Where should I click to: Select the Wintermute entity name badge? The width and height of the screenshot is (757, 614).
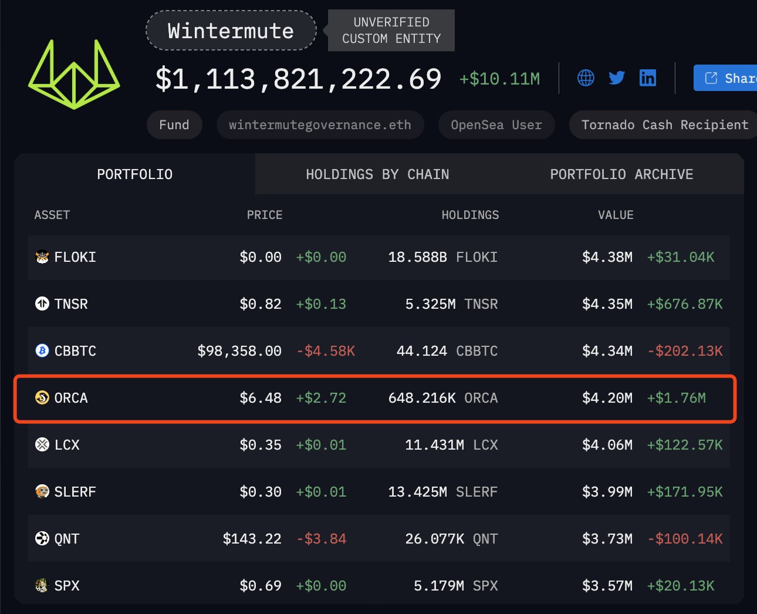click(231, 31)
